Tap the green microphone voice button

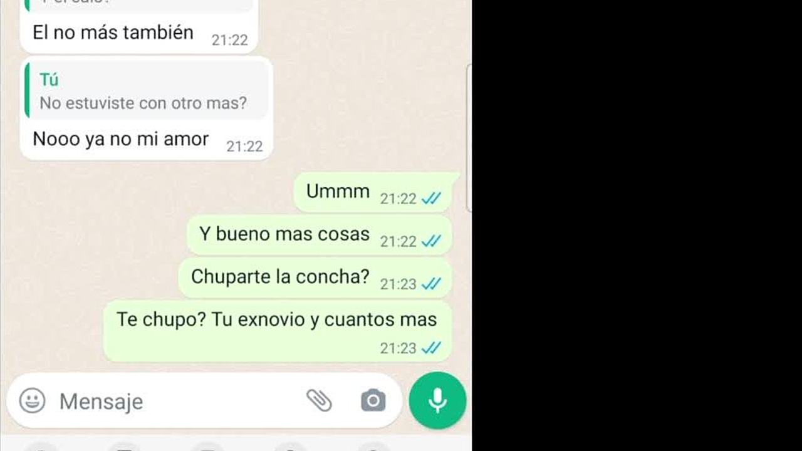437,400
